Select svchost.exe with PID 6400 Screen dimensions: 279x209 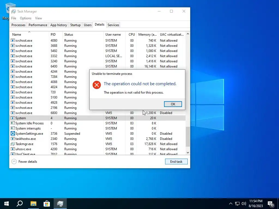tap(98, 66)
